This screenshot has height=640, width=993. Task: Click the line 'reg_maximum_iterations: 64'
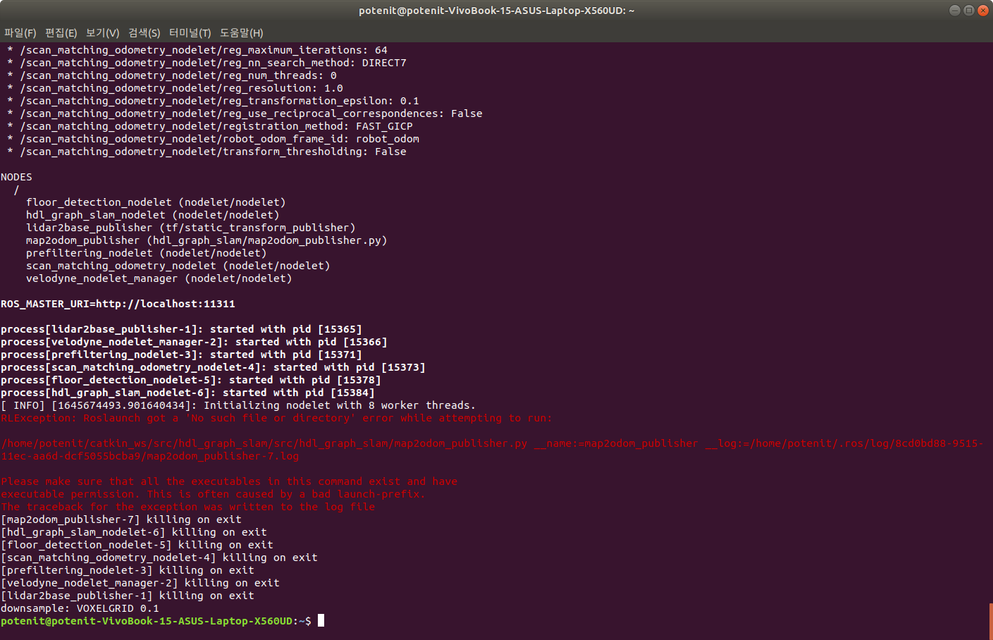(197, 50)
